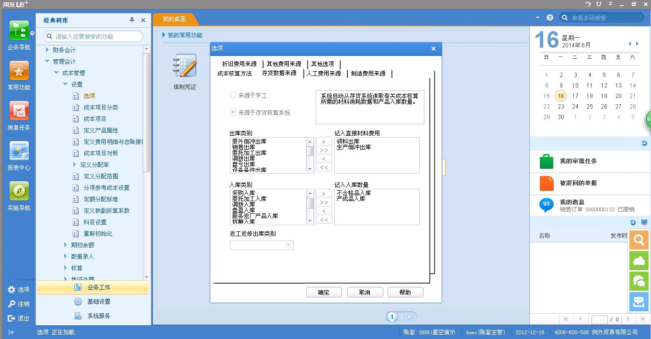
Task: Click redo arrow in title bar
Action: pos(599,4)
